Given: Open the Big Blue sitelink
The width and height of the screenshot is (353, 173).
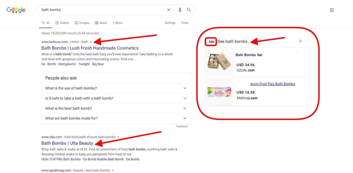Looking at the screenshot, I should 98,64.
